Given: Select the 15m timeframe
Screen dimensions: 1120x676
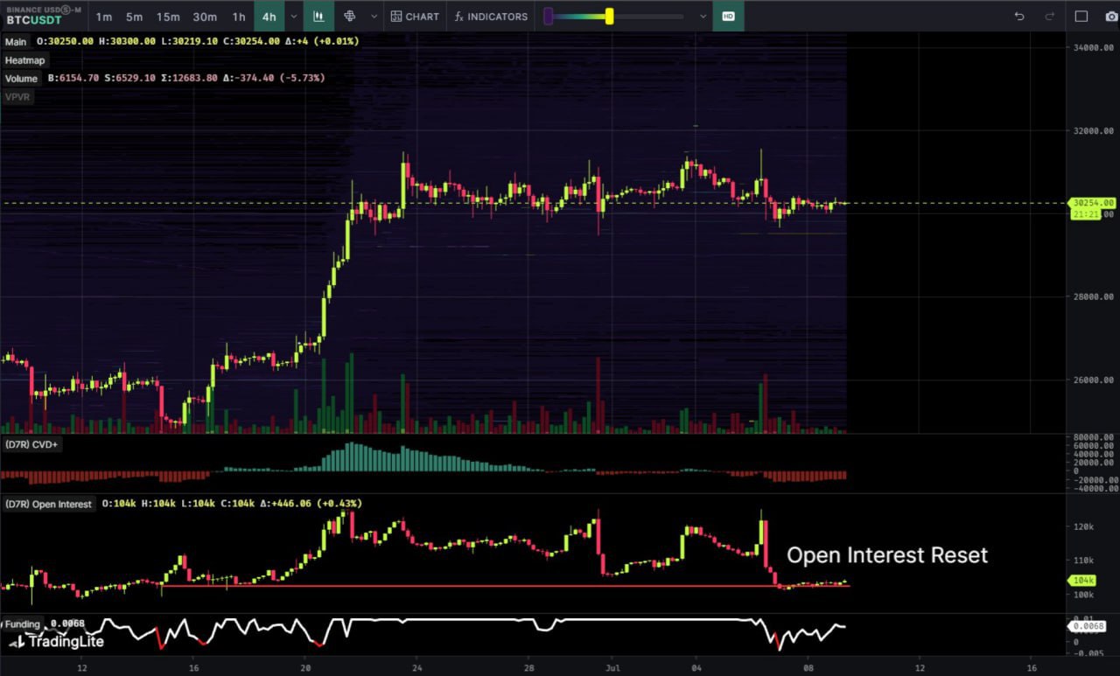Looking at the screenshot, I should 168,17.
